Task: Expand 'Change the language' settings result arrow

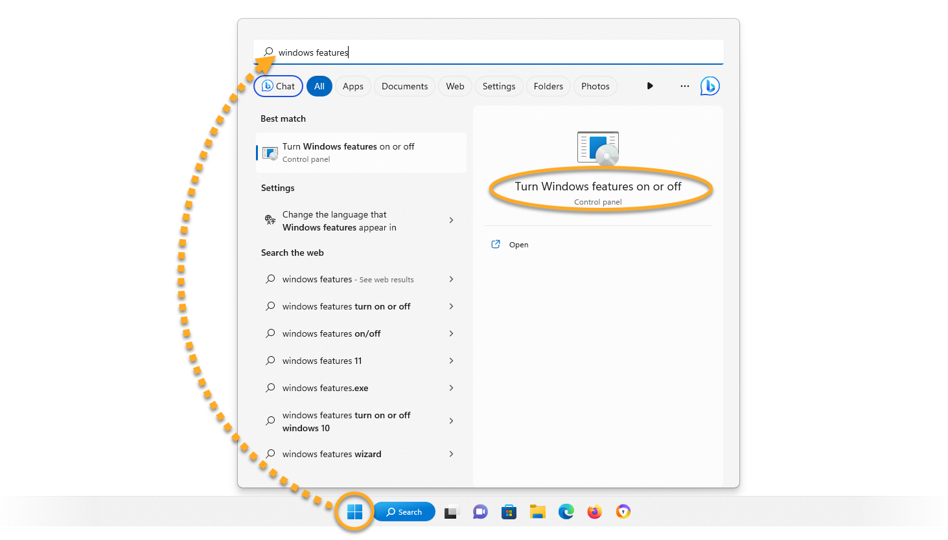Action: 452,221
